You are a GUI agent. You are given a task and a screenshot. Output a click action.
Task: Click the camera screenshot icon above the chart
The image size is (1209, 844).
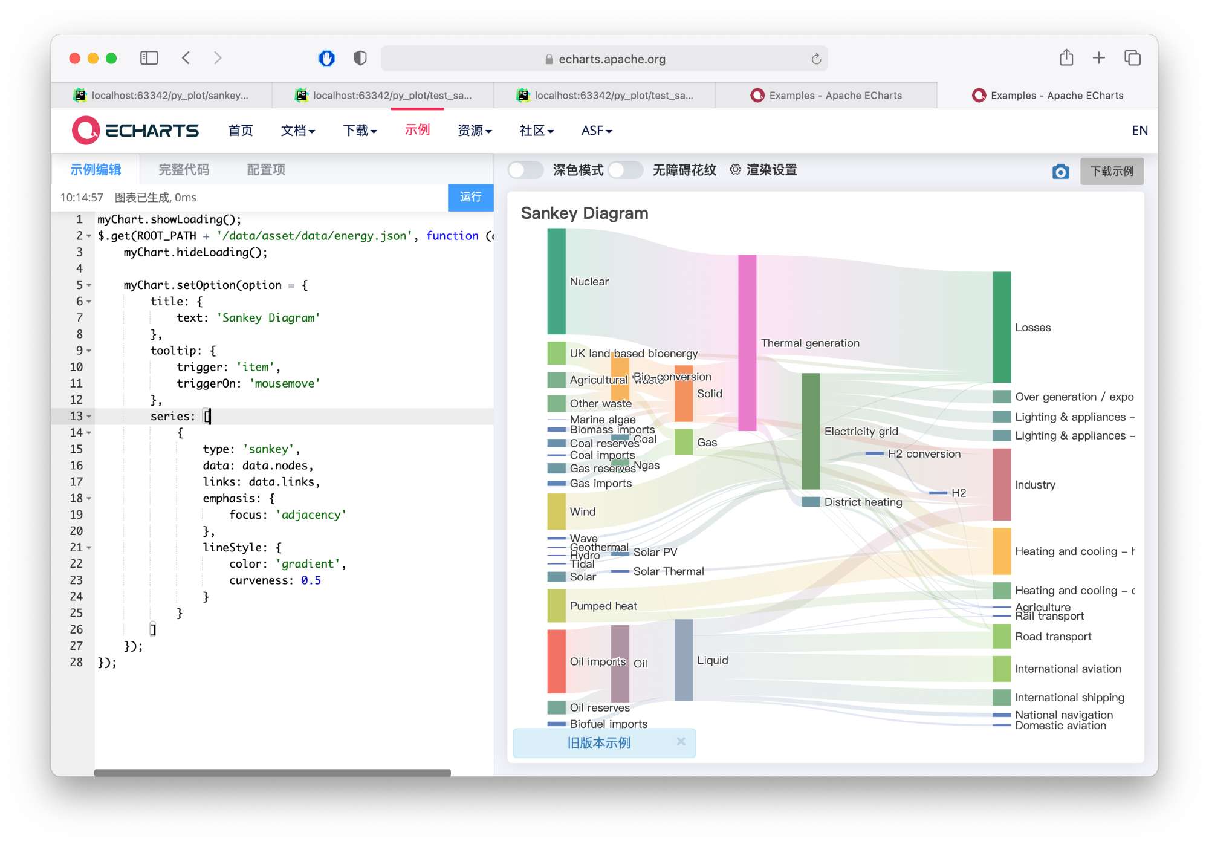coord(1060,172)
